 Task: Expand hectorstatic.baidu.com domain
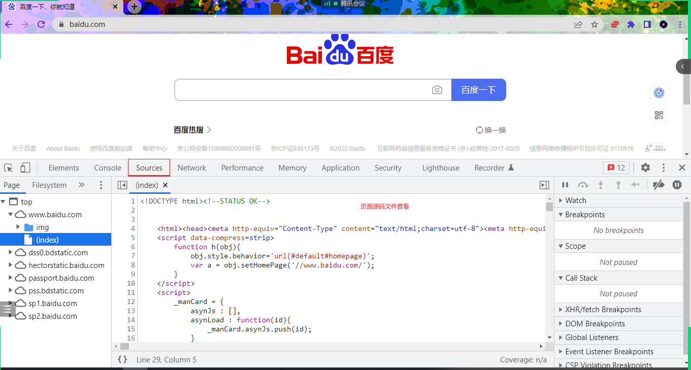click(x=11, y=265)
